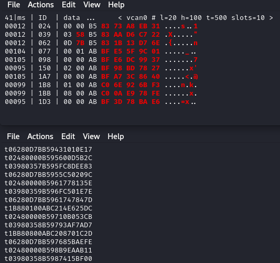The height and width of the screenshot is (263, 280).
Task: Open the Edit menu in the top terminal
Action: click(69, 5)
